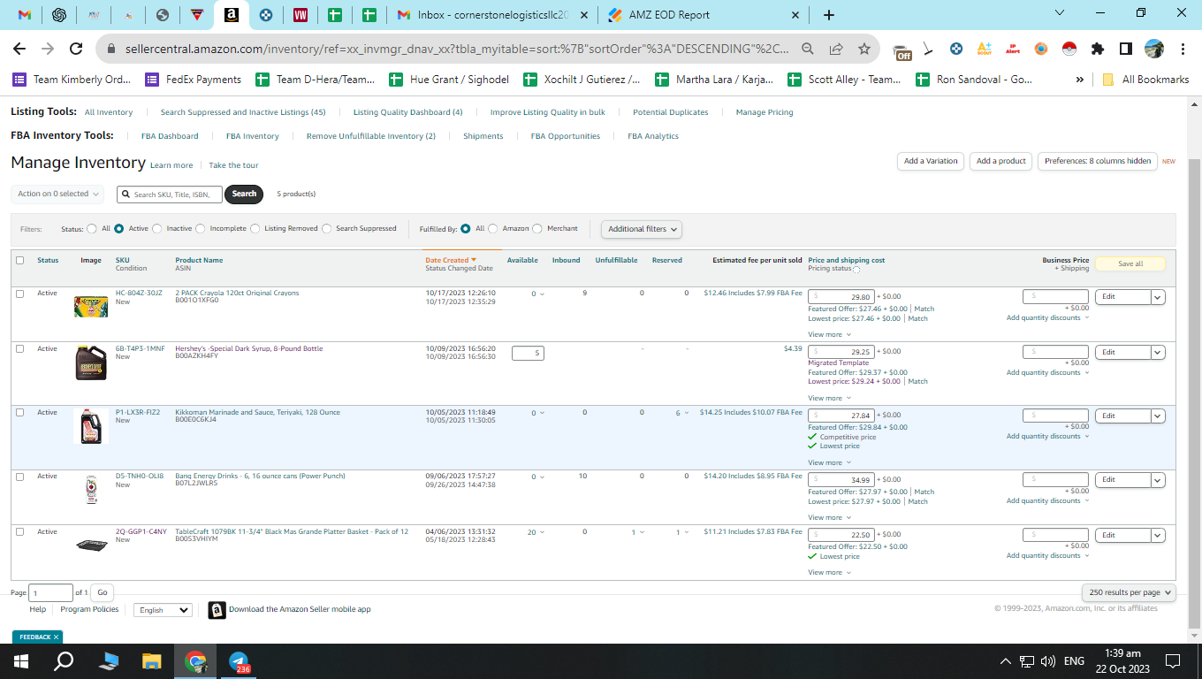The height and width of the screenshot is (679, 1202).
Task: Open the Edit dropdown arrow for Crayola row
Action: [x=1158, y=297]
